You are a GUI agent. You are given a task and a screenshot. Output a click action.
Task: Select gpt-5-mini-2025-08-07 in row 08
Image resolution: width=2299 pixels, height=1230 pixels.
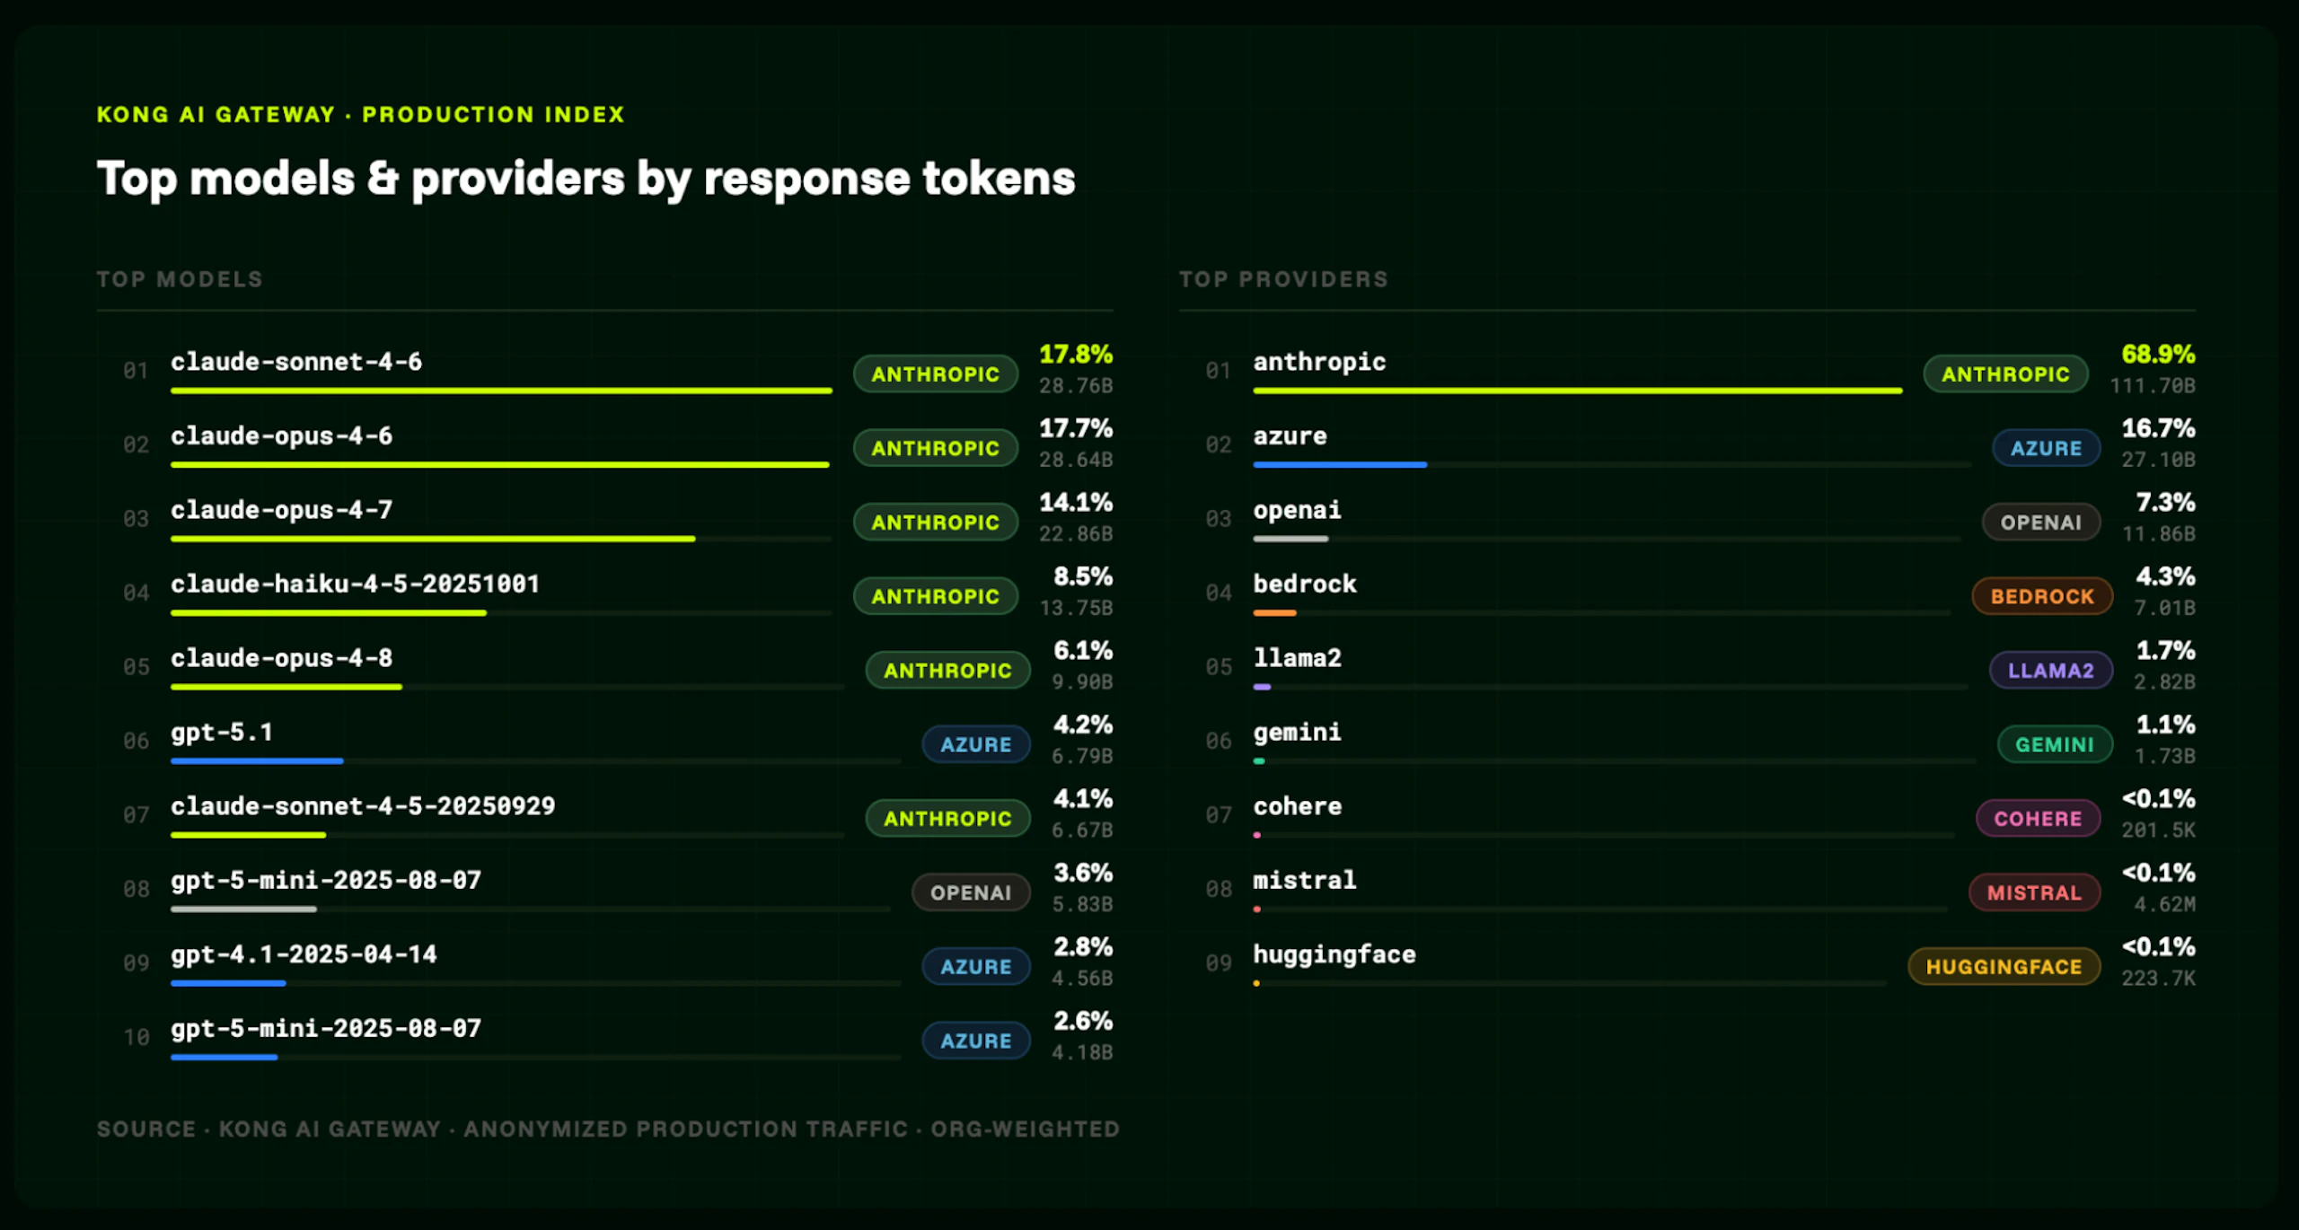coord(326,881)
